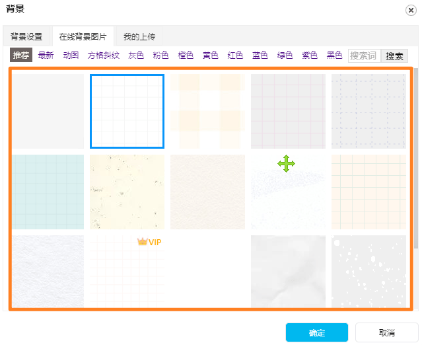
Task: Choose the gray background with white speckles
Action: click(x=369, y=272)
